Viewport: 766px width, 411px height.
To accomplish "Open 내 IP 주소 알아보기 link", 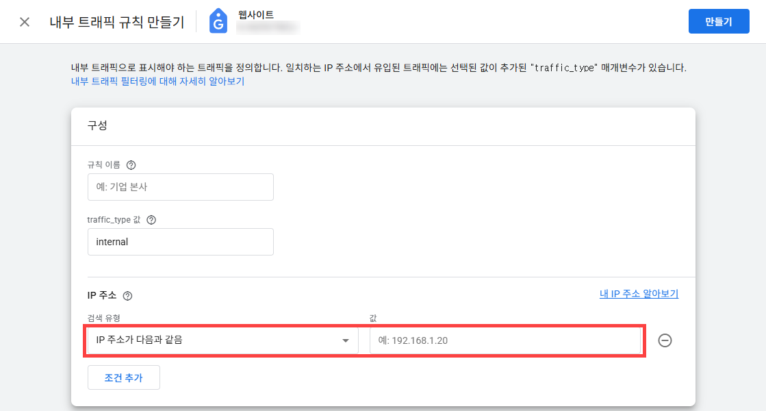I will 639,294.
